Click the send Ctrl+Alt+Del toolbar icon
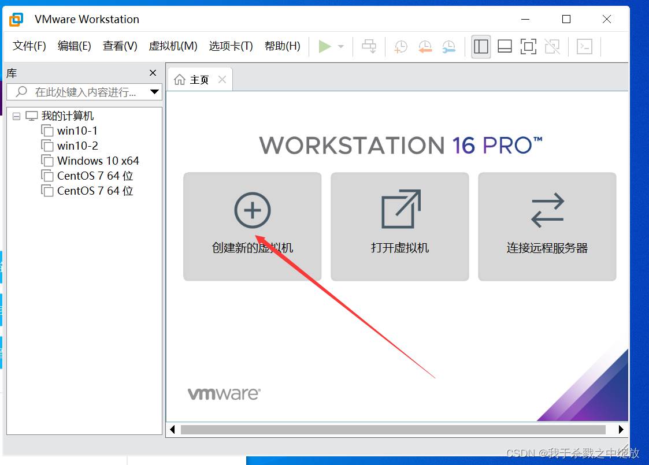The width and height of the screenshot is (649, 465). [369, 46]
